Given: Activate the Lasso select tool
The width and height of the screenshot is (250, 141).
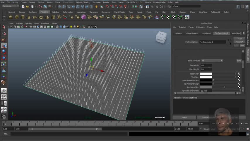Looking at the screenshot, I should click(4, 33).
